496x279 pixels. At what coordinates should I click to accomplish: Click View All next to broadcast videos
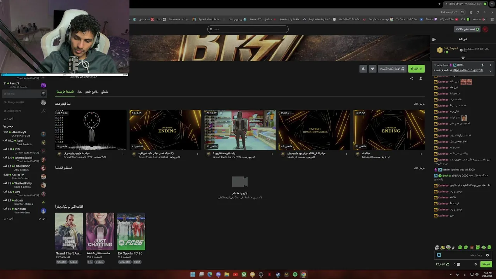coord(419,104)
